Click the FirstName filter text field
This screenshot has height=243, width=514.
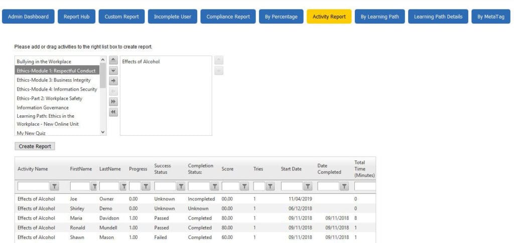79,186
